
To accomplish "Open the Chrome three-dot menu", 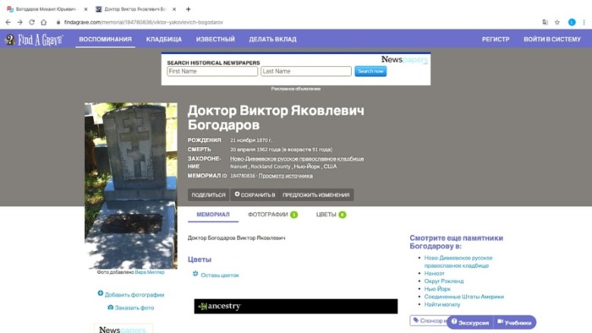I will point(584,22).
